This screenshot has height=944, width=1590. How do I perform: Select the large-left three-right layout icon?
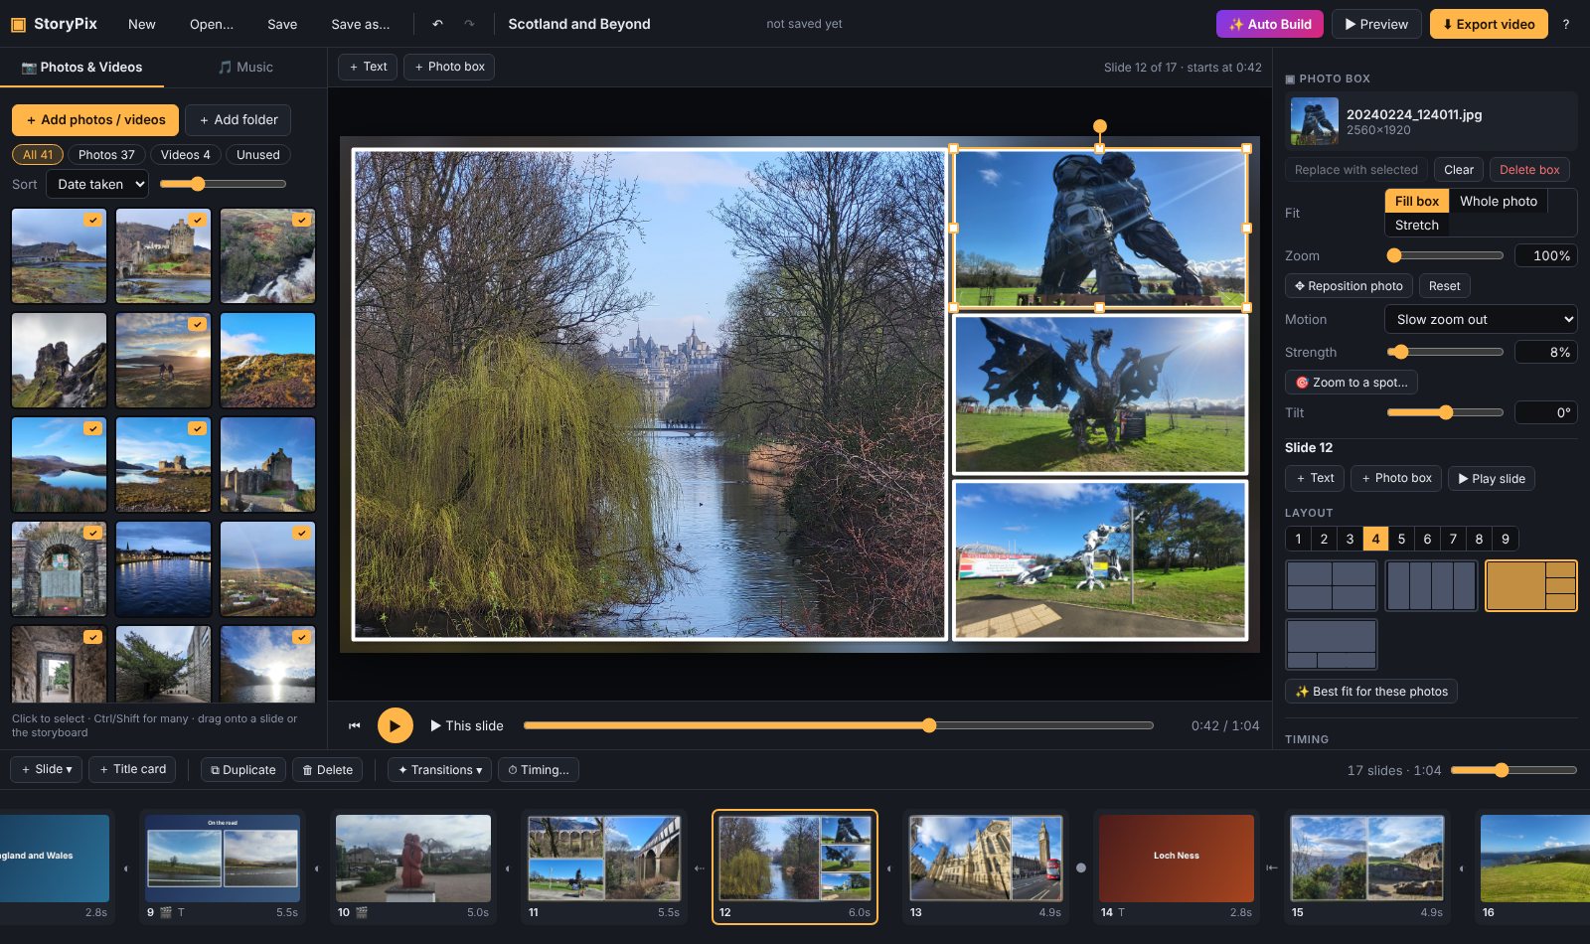[1530, 585]
